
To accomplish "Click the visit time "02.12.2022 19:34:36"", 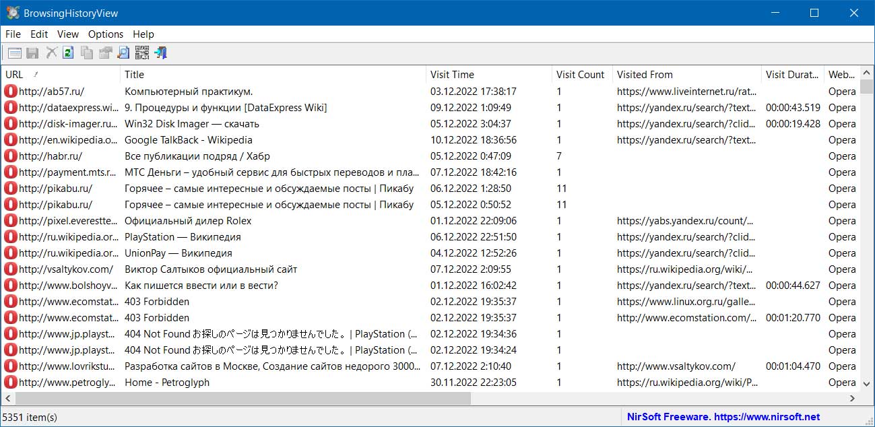I will coord(474,333).
